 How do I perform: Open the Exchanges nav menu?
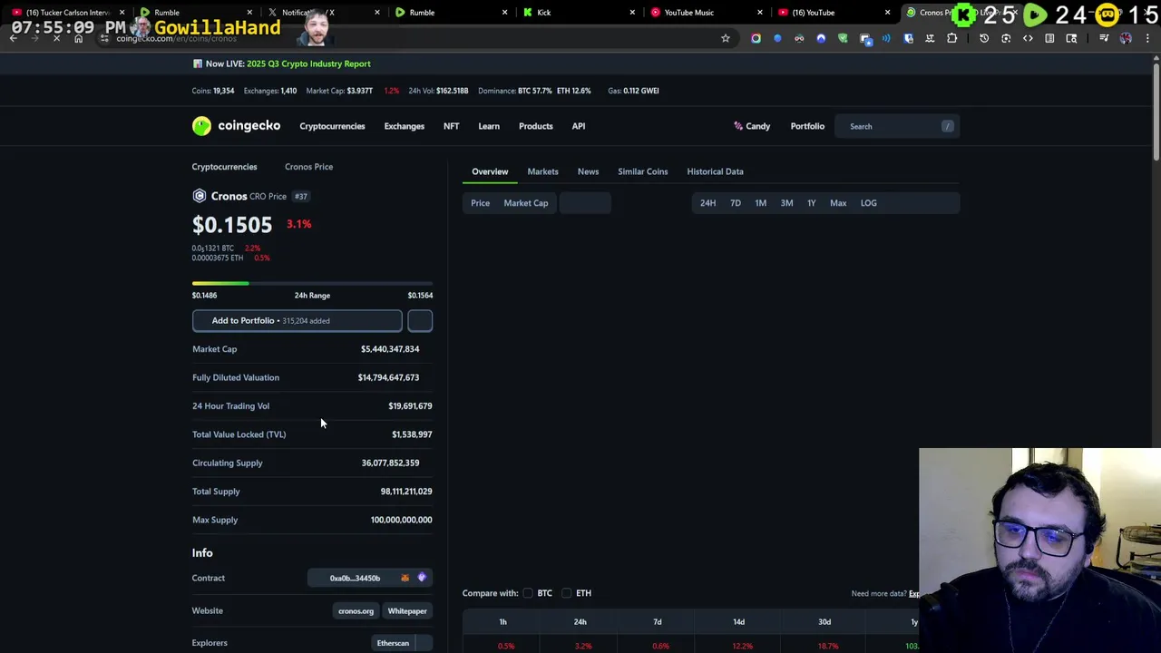coord(404,126)
